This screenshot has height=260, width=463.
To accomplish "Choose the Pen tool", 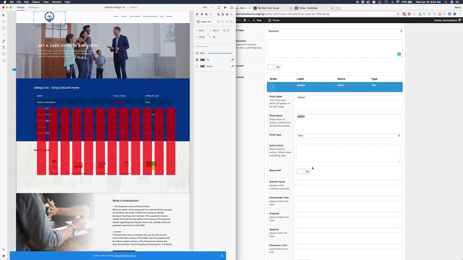I will pyautogui.click(x=4, y=41).
